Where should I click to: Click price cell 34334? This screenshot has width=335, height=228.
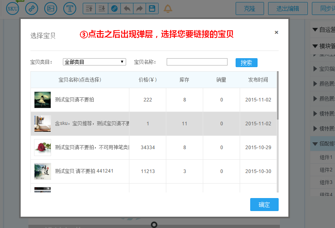tap(148, 148)
